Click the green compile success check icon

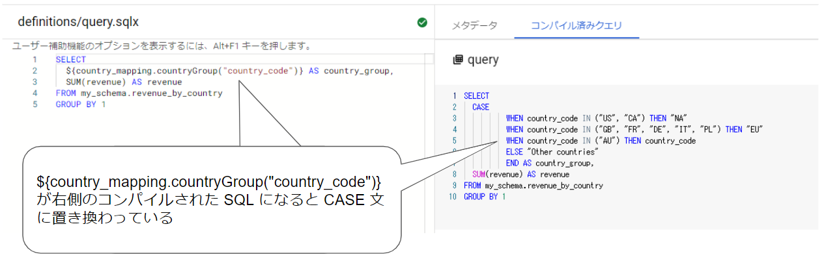point(422,23)
